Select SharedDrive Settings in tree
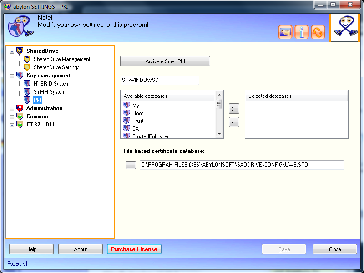The height and width of the screenshot is (273, 364). [x=56, y=67]
